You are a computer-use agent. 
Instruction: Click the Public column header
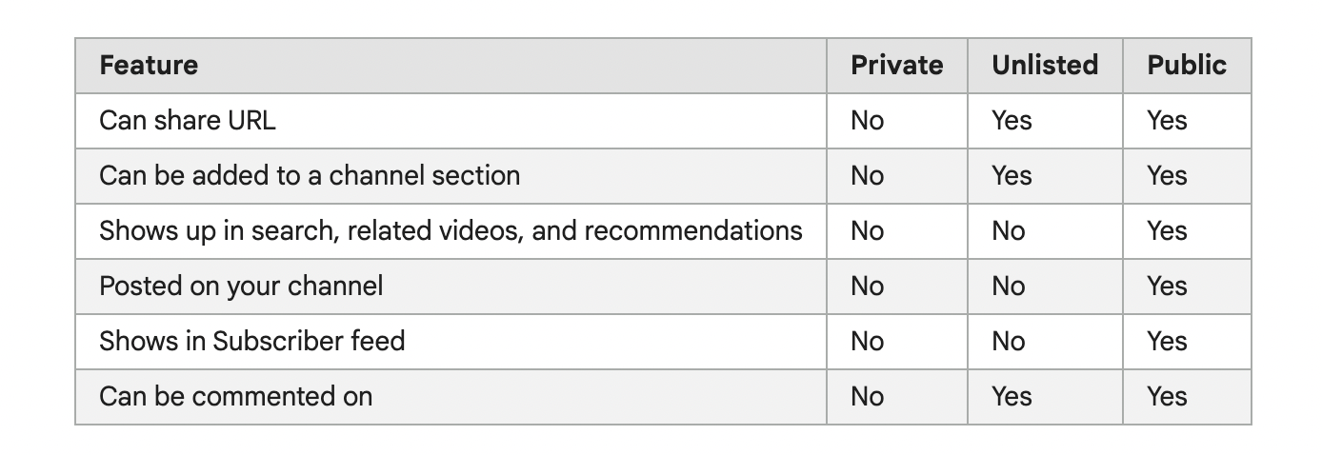[x=1187, y=66]
